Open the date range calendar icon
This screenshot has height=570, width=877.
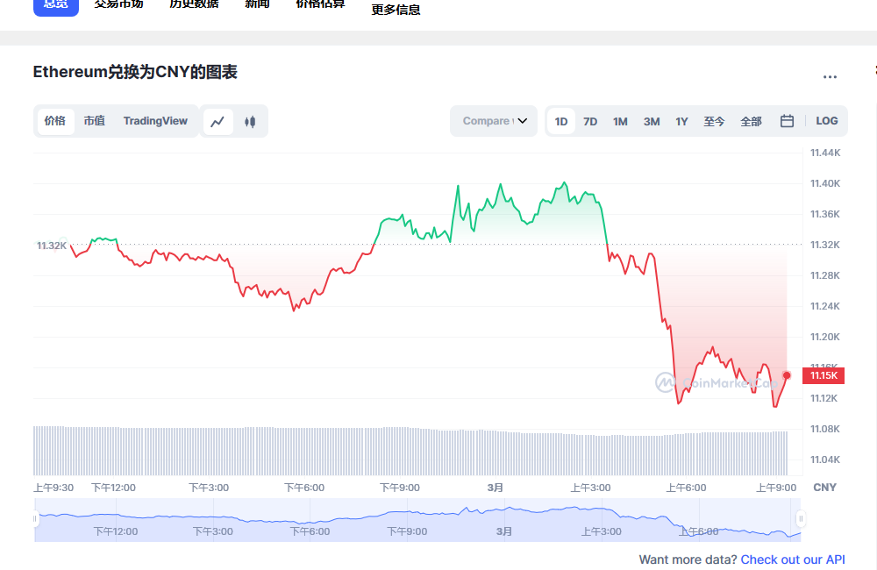(786, 121)
